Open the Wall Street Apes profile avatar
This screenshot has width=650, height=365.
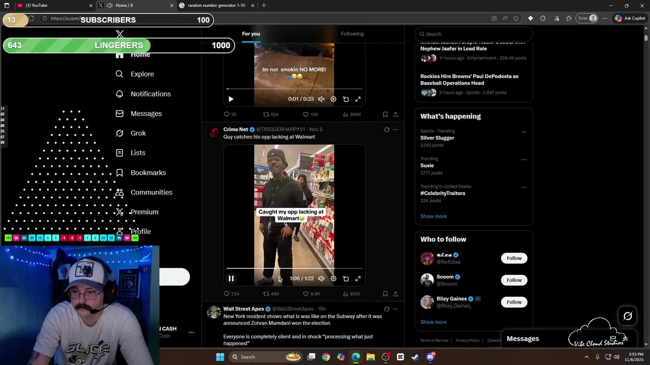coord(214,312)
